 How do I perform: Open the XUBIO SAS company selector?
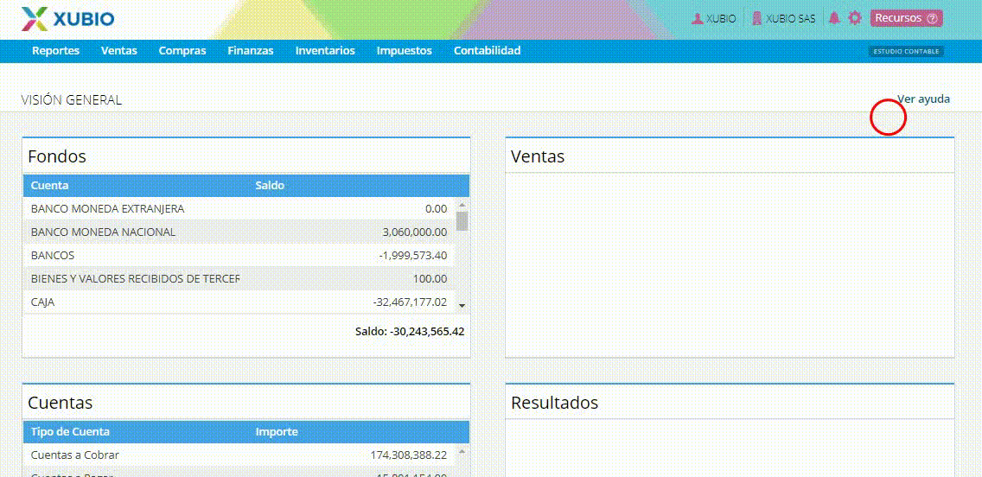coord(783,19)
